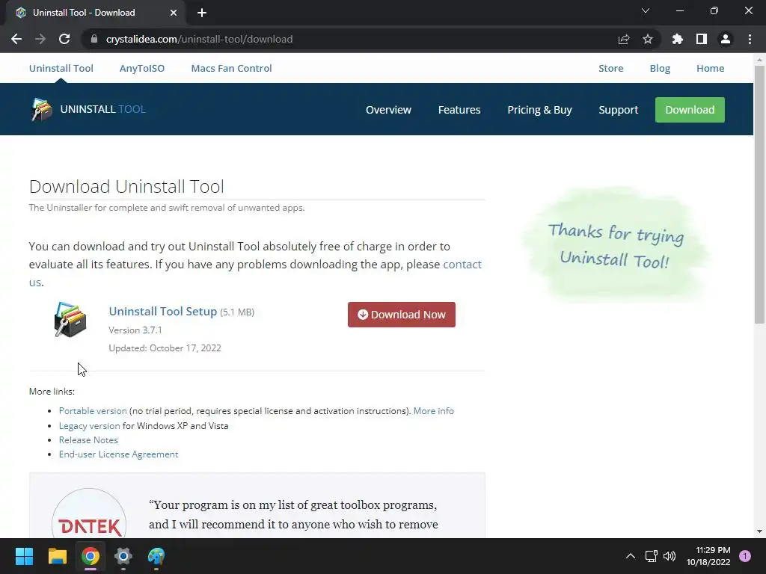Click the Download Uninstall Tool heading
The width and height of the screenshot is (766, 574).
pos(126,186)
